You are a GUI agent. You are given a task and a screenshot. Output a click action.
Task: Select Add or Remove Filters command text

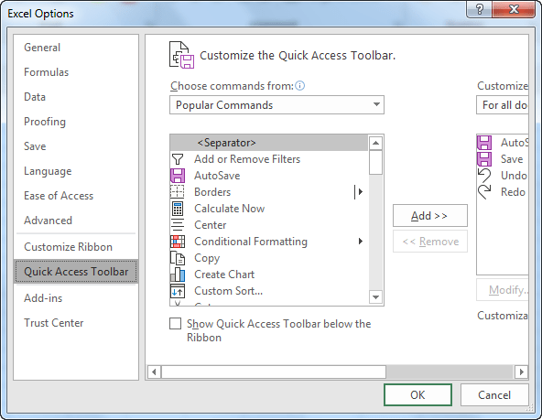(247, 159)
